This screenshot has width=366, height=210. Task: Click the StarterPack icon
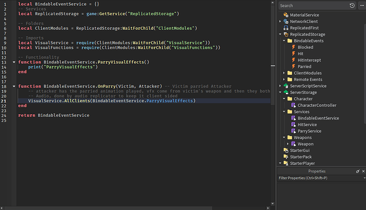(x=286, y=157)
